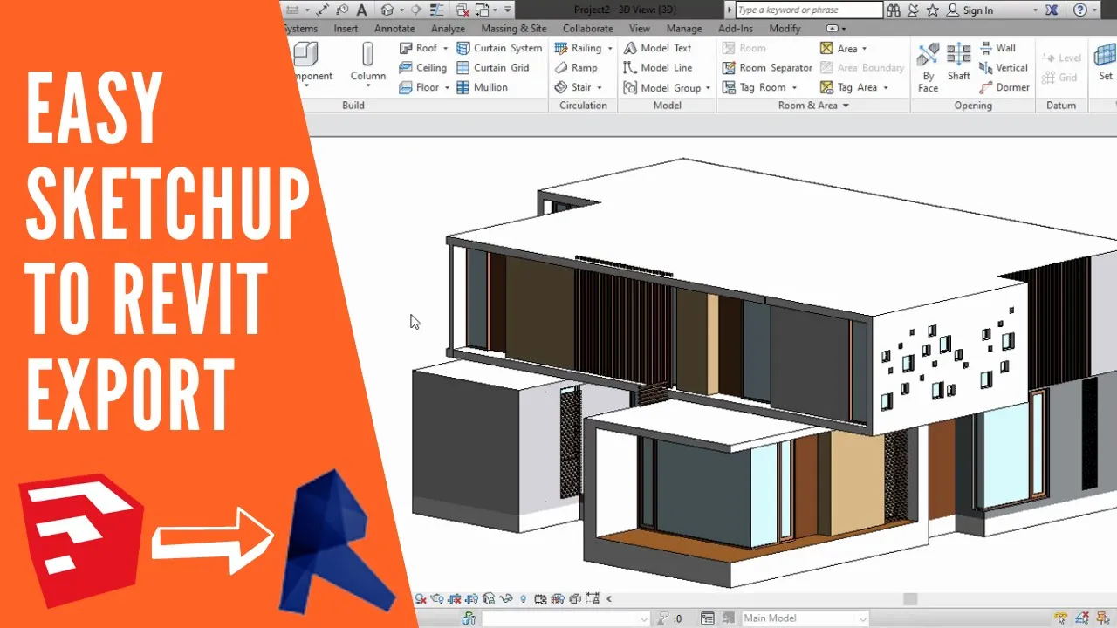
Task: Select the Shaft opening tool
Action: click(x=958, y=63)
